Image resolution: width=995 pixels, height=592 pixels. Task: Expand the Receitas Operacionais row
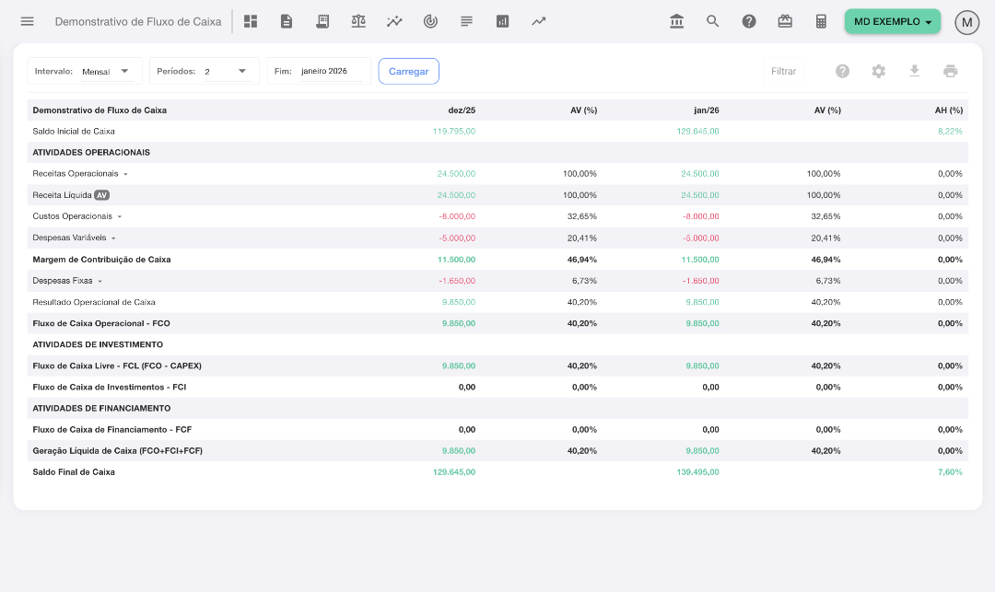(x=125, y=174)
